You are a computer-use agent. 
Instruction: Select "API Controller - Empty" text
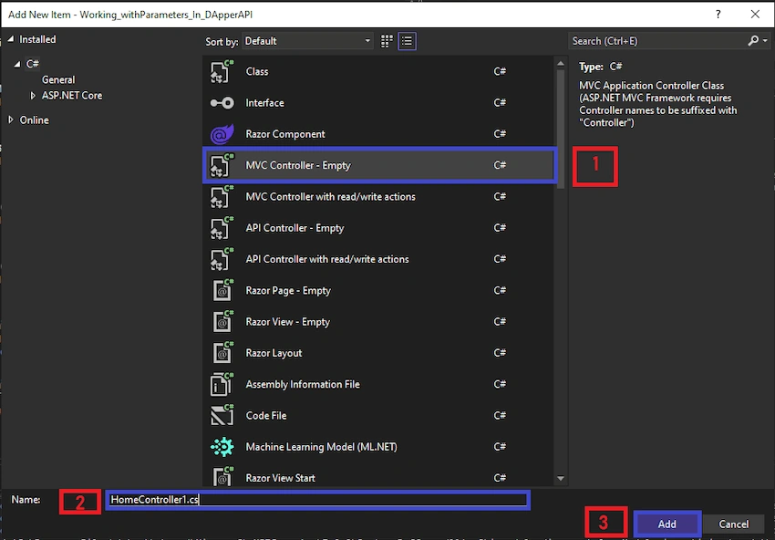click(x=294, y=228)
